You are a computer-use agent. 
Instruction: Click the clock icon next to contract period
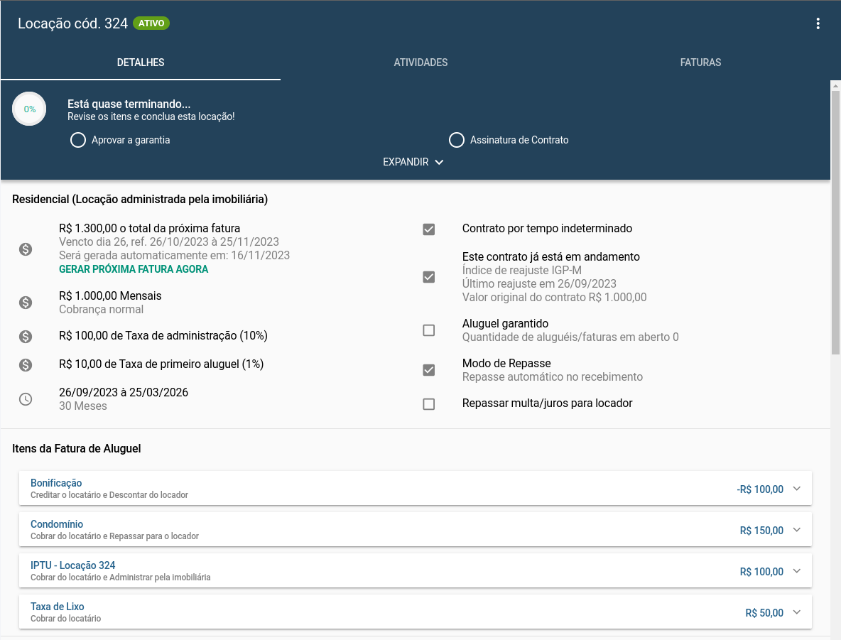pyautogui.click(x=26, y=399)
